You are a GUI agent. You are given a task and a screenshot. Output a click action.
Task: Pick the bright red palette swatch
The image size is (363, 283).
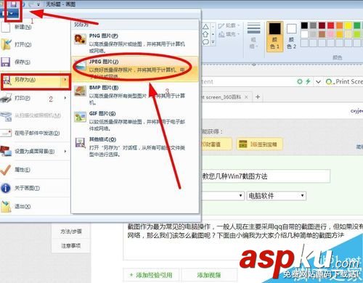pos(330,25)
